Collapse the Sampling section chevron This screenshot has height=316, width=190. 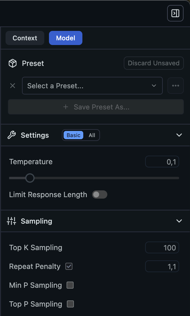click(x=179, y=221)
